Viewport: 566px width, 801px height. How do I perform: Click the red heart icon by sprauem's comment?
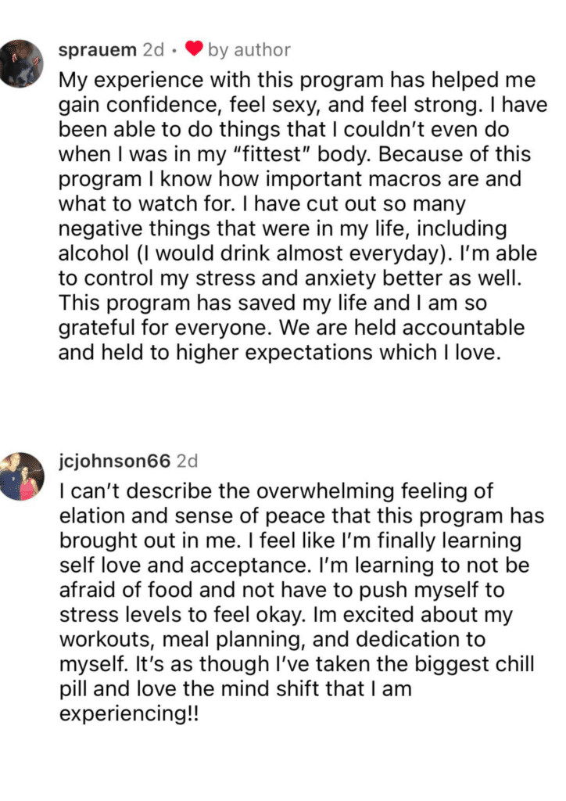coord(193,49)
